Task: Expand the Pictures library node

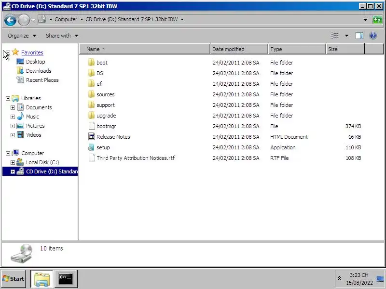Action: click(x=13, y=126)
